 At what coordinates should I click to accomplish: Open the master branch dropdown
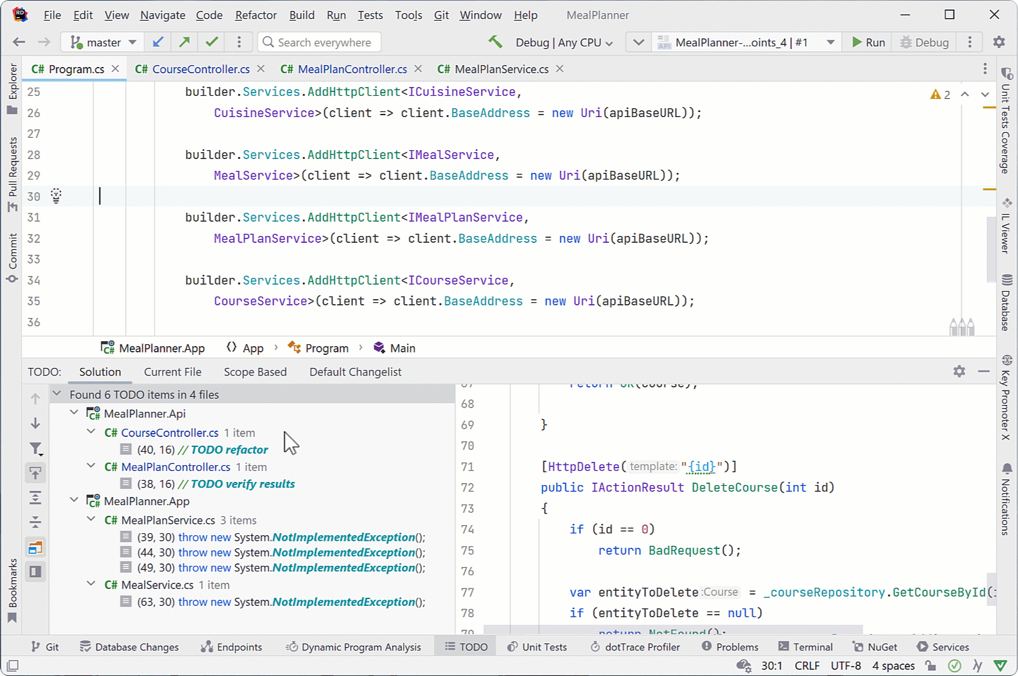(x=101, y=42)
